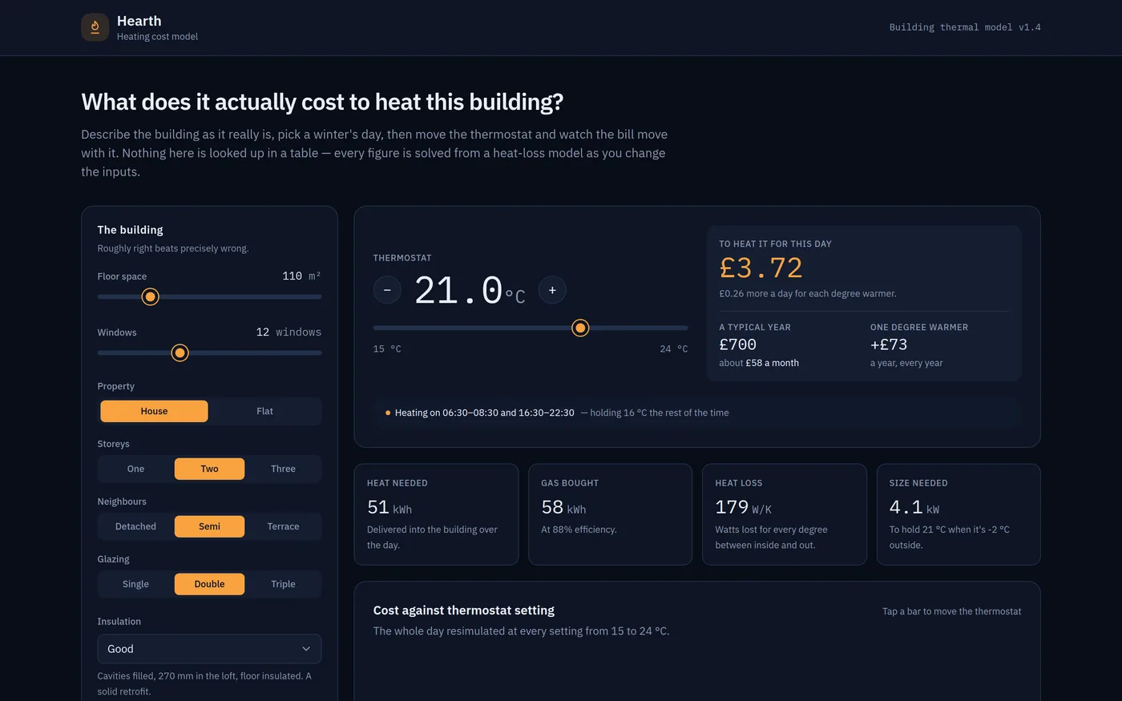Open the Insulation dropdown showing Good
Viewport: 1122px width, 701px height.
pyautogui.click(x=209, y=649)
